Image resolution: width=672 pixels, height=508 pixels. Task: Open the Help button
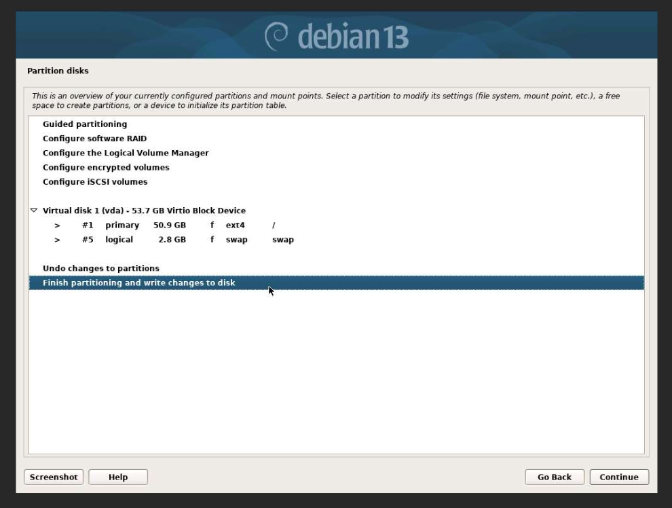[118, 477]
